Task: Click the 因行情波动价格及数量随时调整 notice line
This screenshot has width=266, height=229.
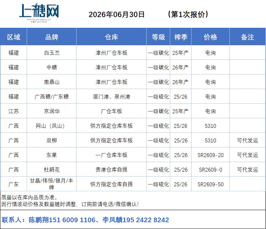Action: pos(70,204)
